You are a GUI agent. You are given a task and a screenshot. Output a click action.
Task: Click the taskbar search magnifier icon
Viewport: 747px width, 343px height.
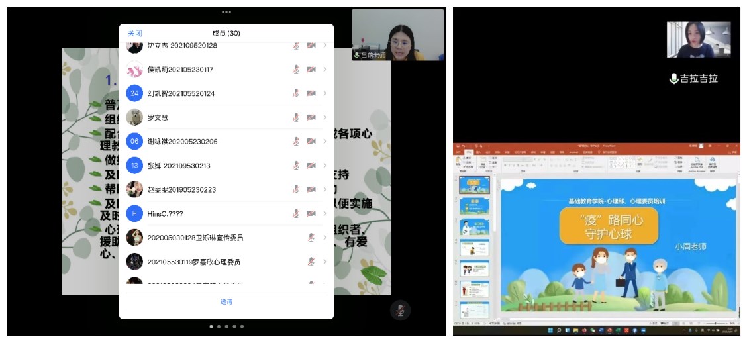click(x=559, y=330)
